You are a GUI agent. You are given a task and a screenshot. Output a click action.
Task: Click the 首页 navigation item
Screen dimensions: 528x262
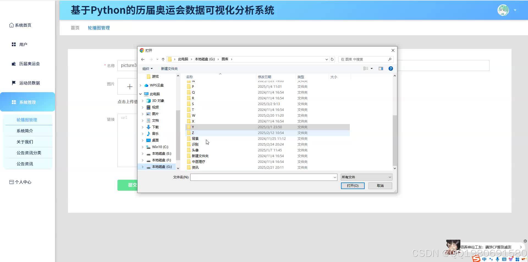click(75, 28)
